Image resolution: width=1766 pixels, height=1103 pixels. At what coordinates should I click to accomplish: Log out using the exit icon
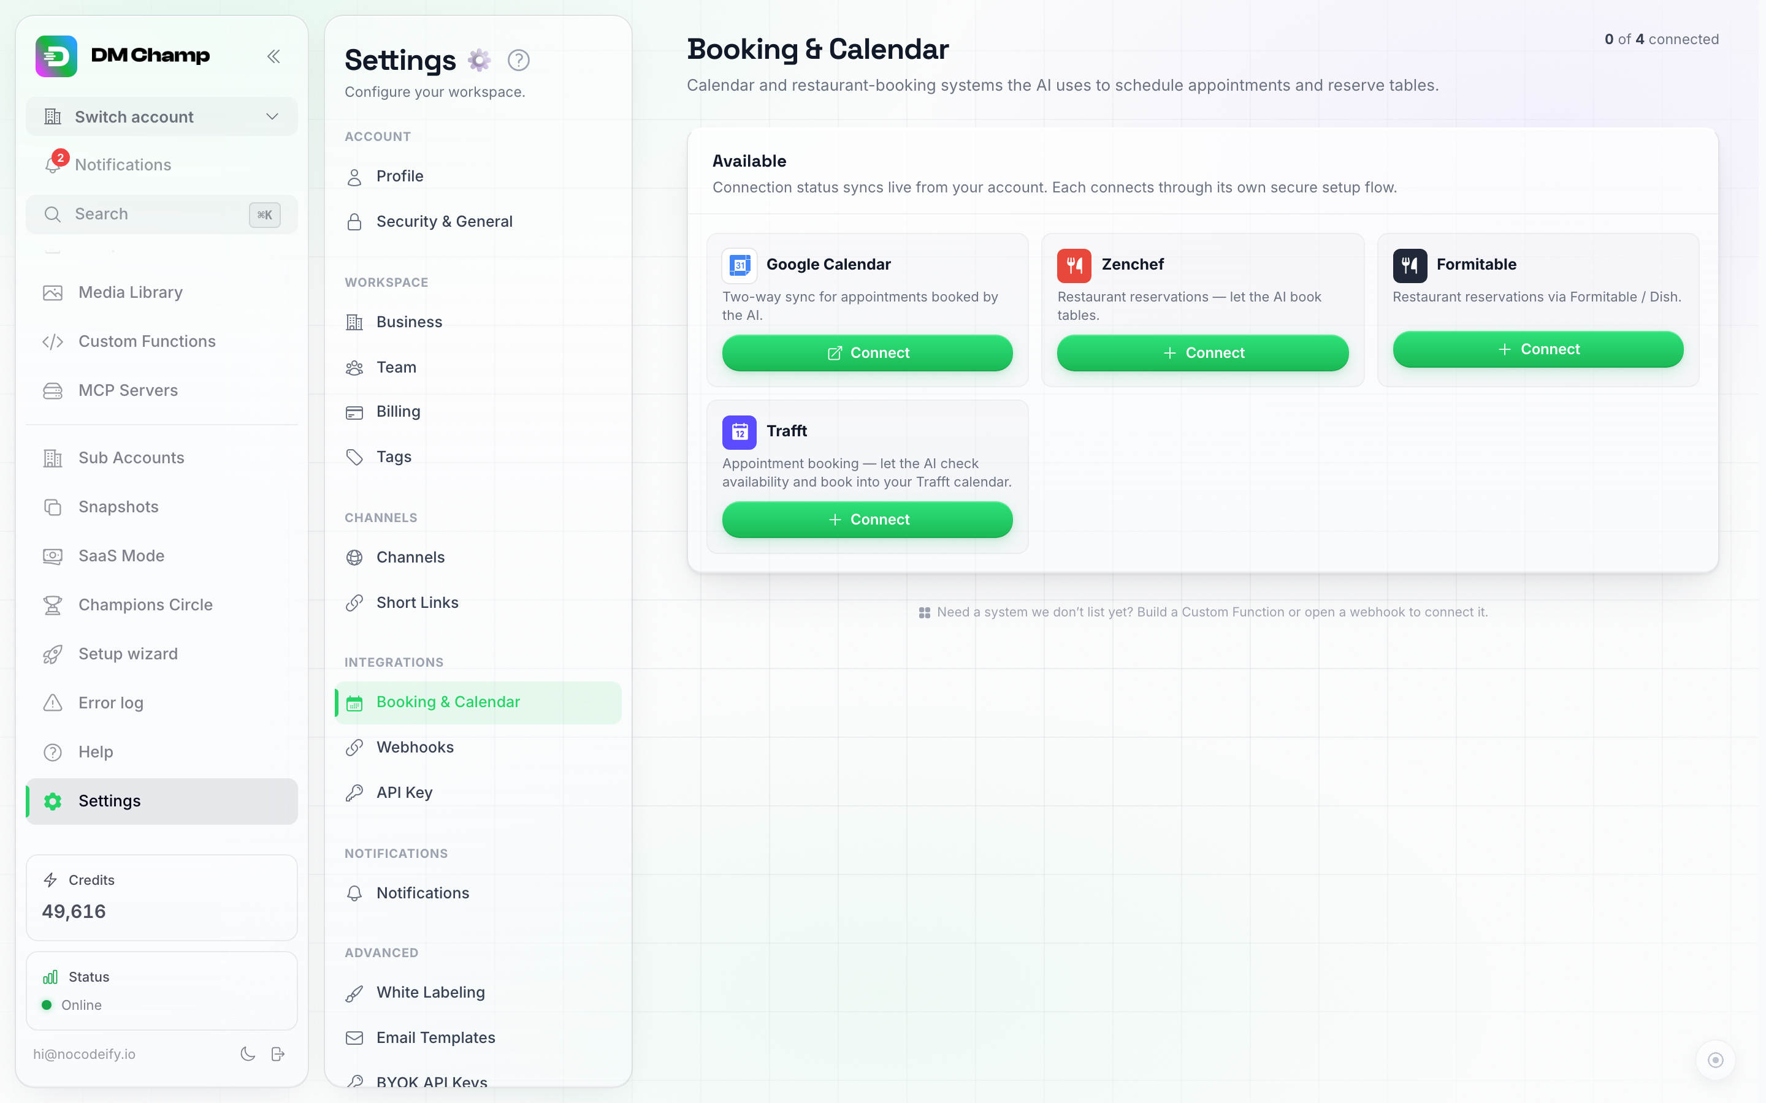coord(278,1054)
